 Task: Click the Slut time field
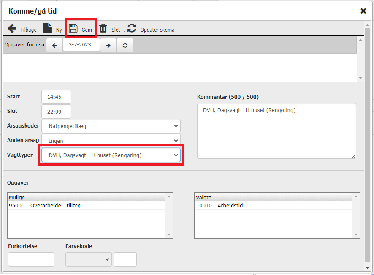pyautogui.click(x=56, y=112)
